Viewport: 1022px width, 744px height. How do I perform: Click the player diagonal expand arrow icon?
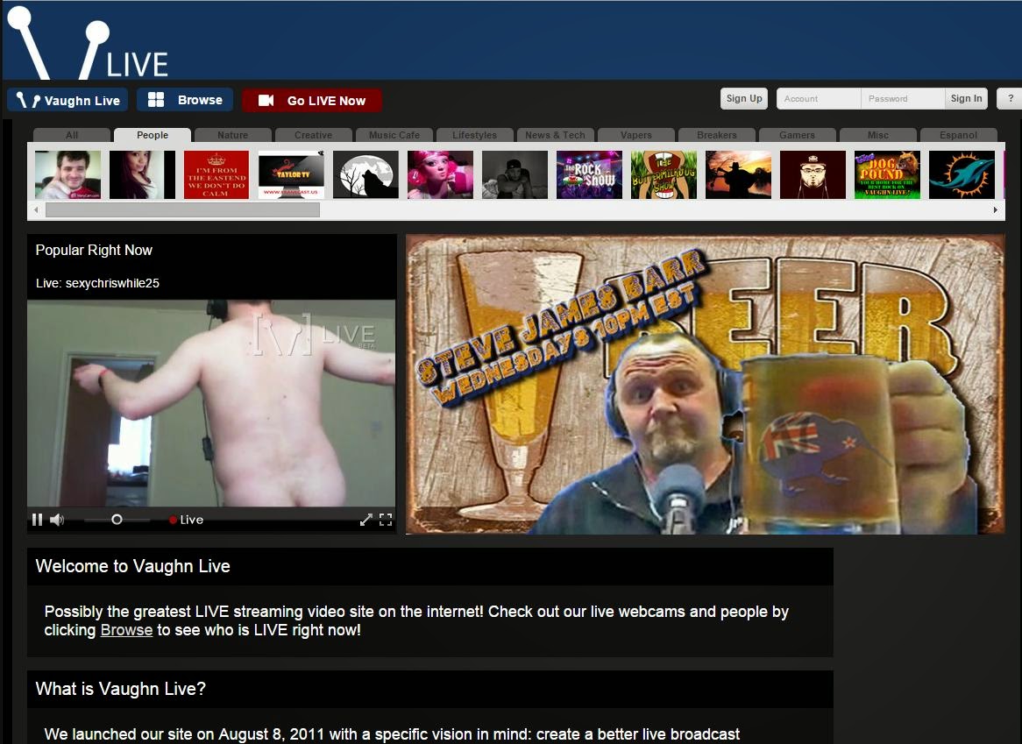tap(366, 520)
